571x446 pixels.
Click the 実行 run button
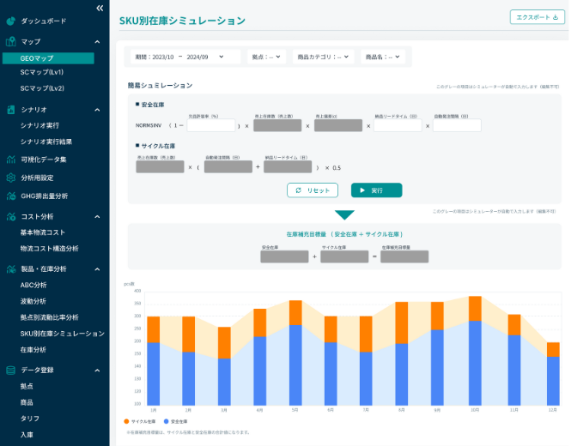point(377,190)
